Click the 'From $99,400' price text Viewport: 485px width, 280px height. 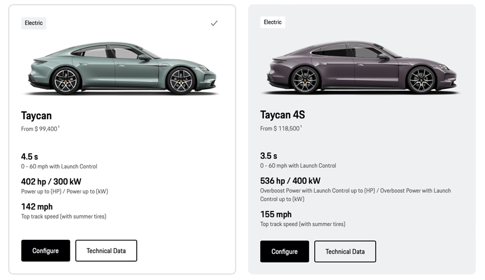point(39,129)
